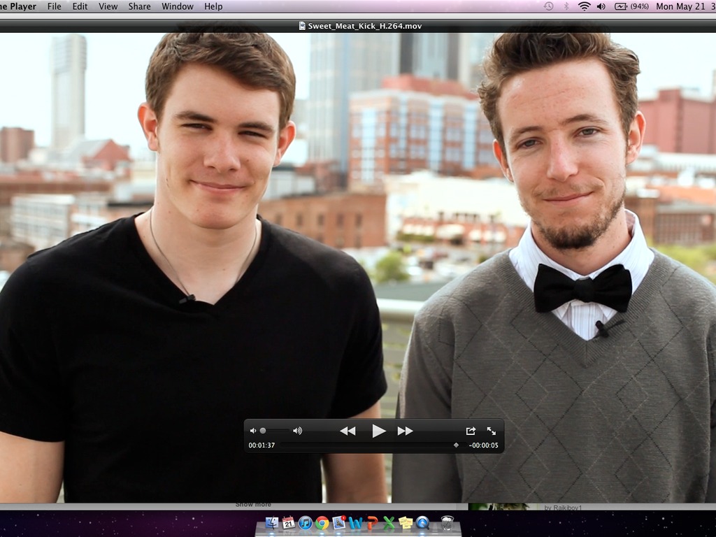The height and width of the screenshot is (537, 716).
Task: Open the Window menu
Action: click(x=177, y=6)
